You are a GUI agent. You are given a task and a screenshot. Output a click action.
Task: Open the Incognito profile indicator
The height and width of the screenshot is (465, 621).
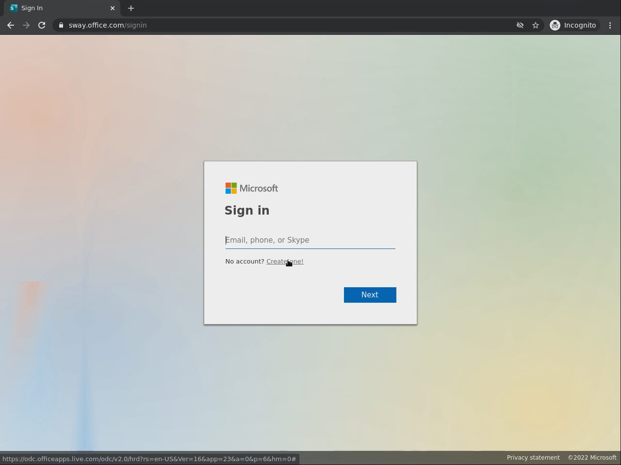pos(573,25)
